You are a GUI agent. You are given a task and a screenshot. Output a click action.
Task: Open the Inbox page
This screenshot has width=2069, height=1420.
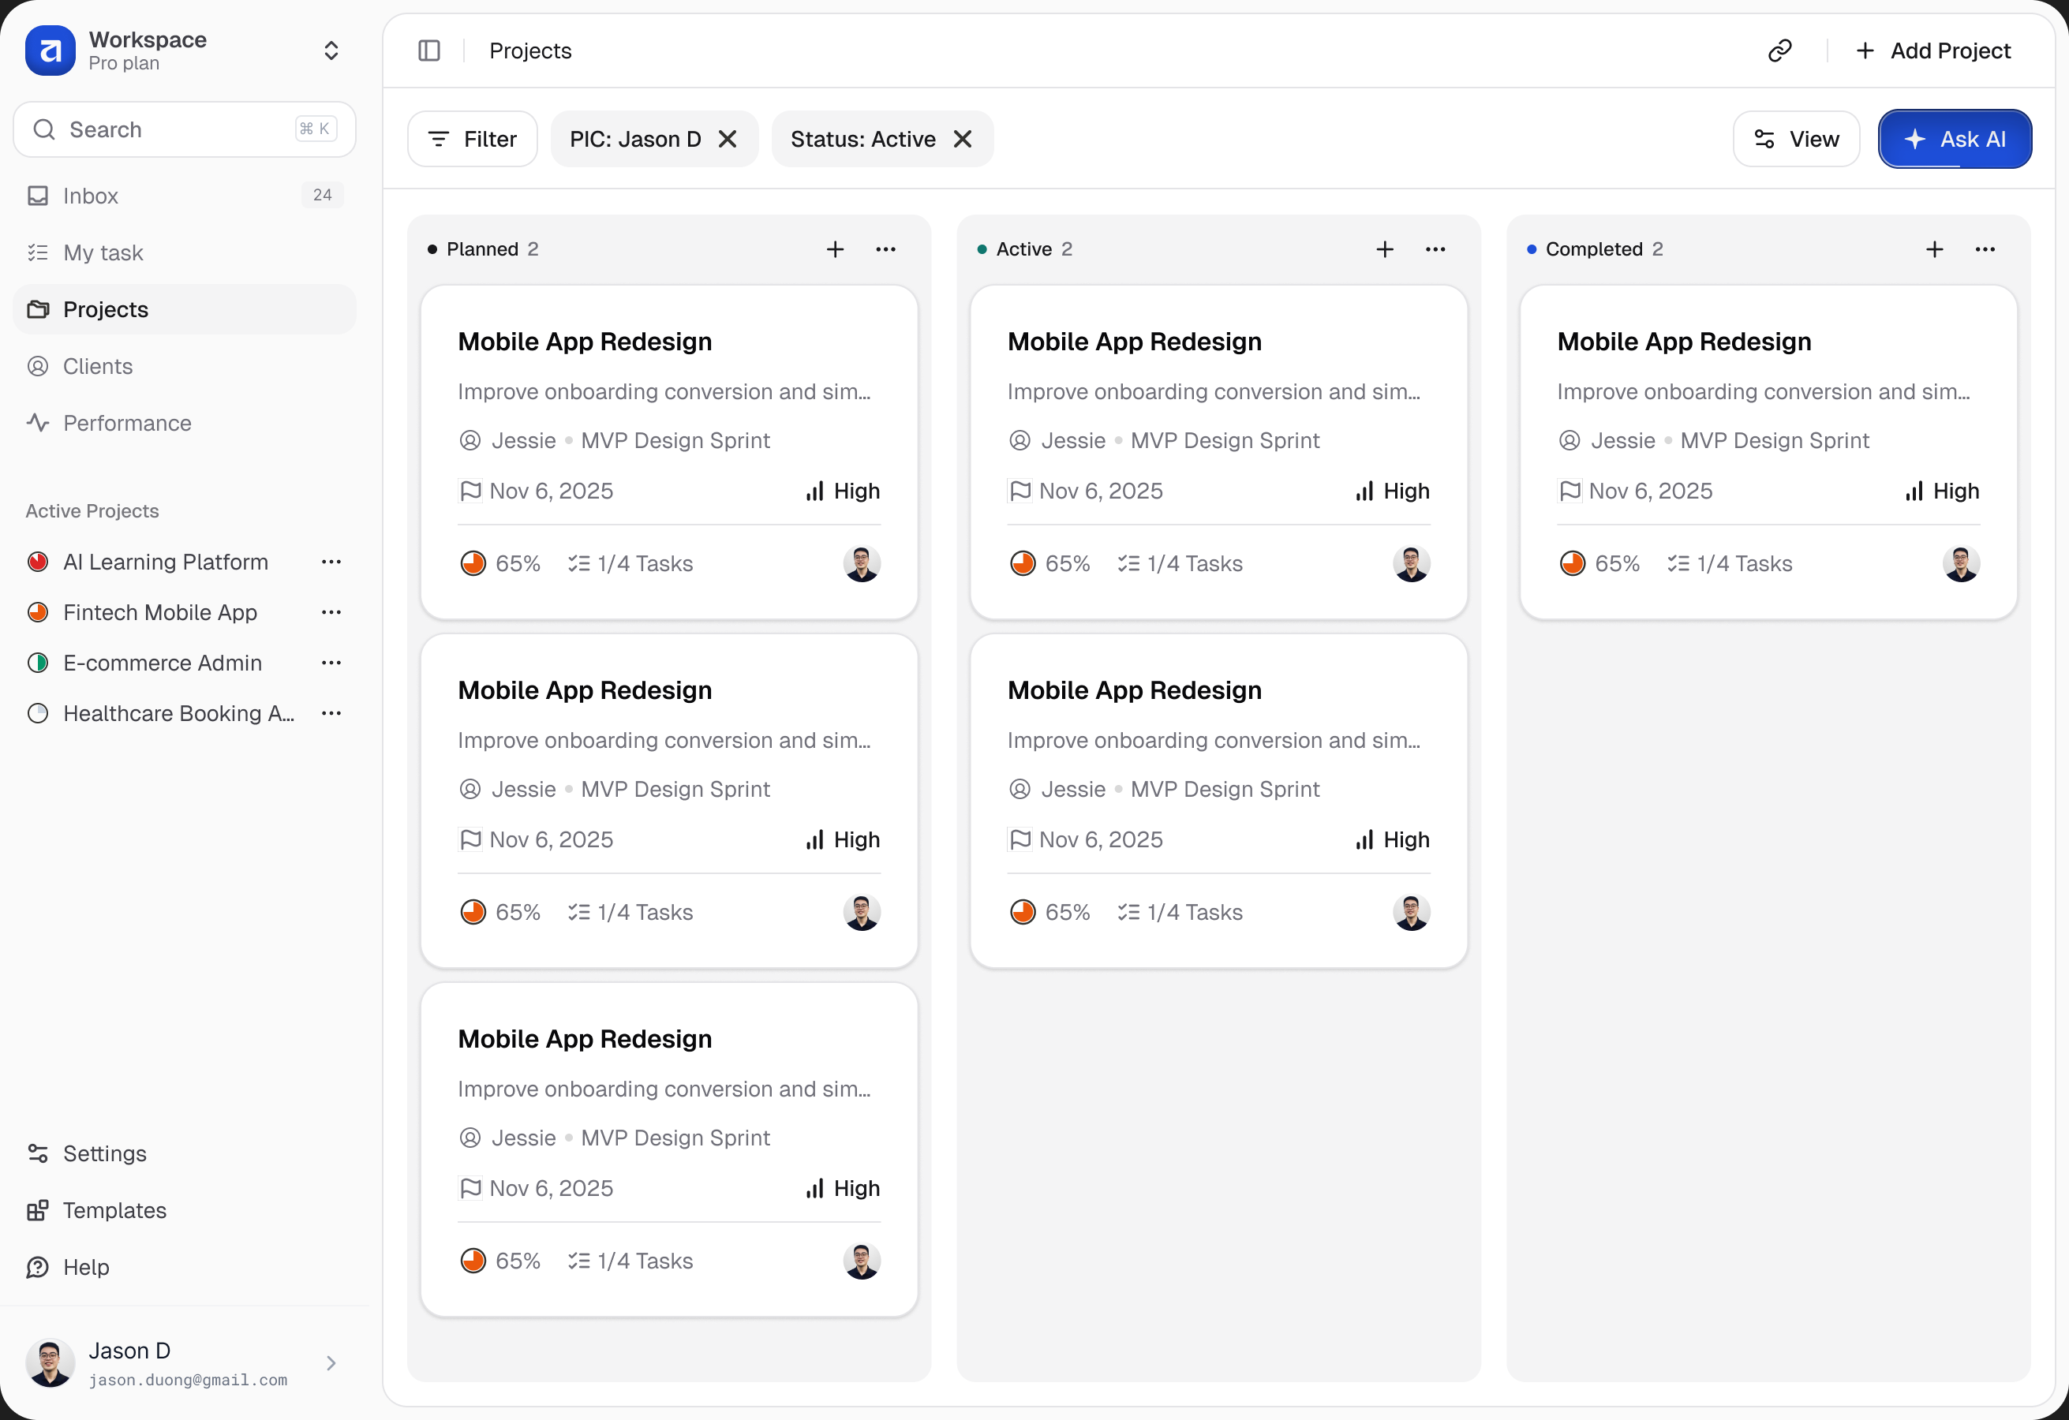tap(185, 196)
